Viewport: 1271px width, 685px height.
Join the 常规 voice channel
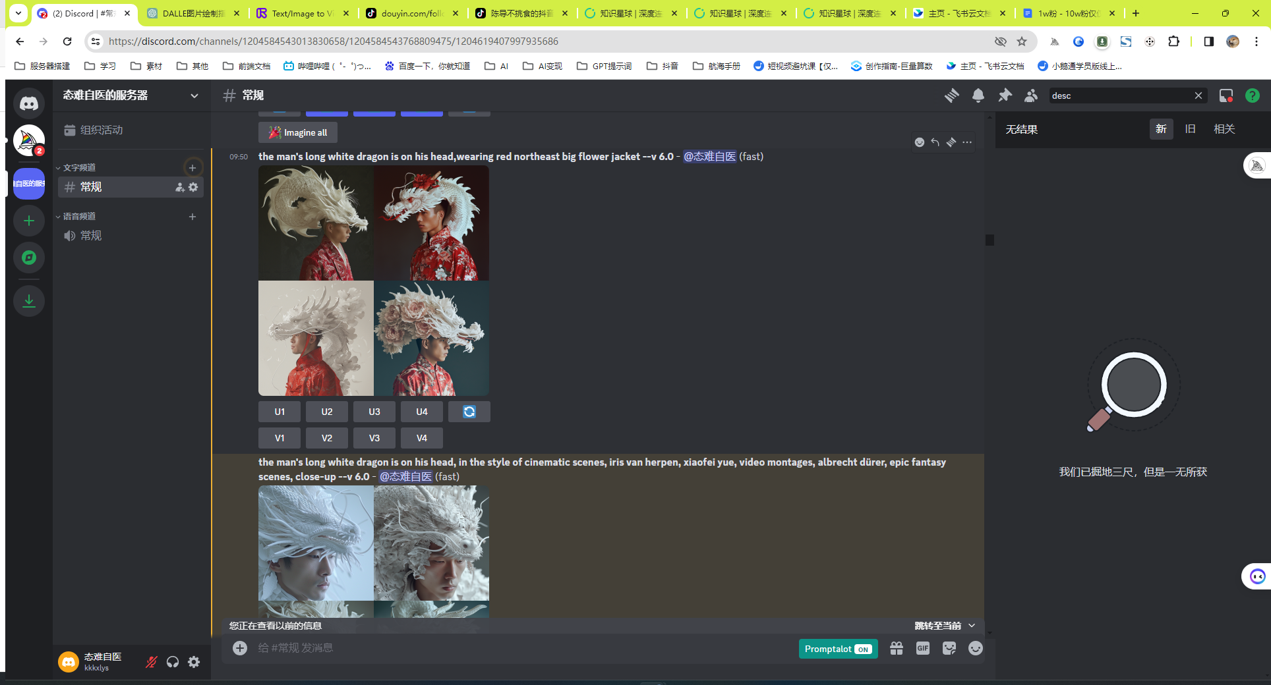click(131, 236)
